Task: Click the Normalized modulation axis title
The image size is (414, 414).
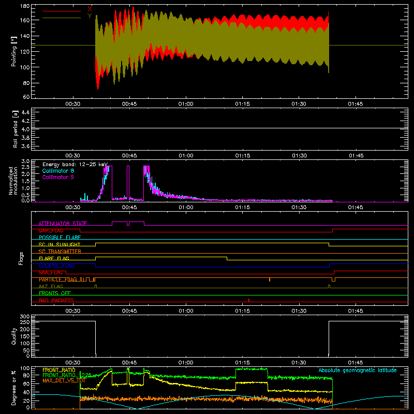Action: pos(13,181)
